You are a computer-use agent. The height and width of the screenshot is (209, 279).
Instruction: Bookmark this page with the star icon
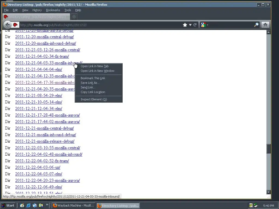(x=185, y=25)
